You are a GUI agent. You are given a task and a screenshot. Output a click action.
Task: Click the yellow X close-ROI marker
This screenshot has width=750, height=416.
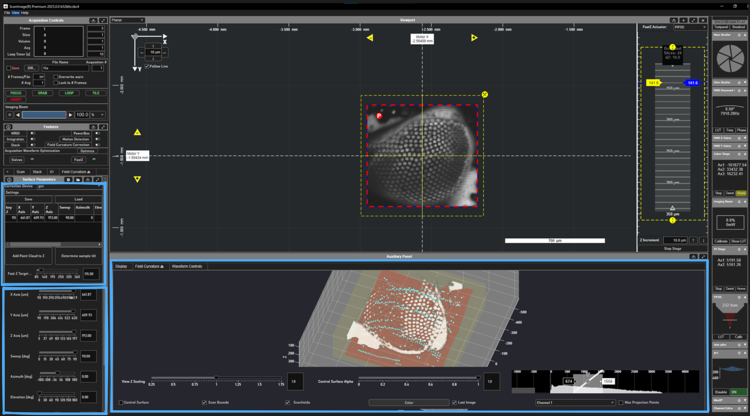(x=484, y=94)
